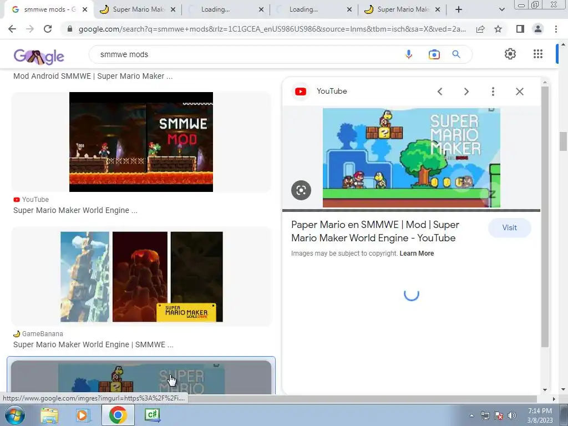Image resolution: width=568 pixels, height=426 pixels.
Task: Open Windows Explorer from taskbar
Action: point(49,415)
